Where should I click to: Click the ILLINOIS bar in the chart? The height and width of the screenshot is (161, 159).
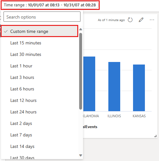[114, 87]
